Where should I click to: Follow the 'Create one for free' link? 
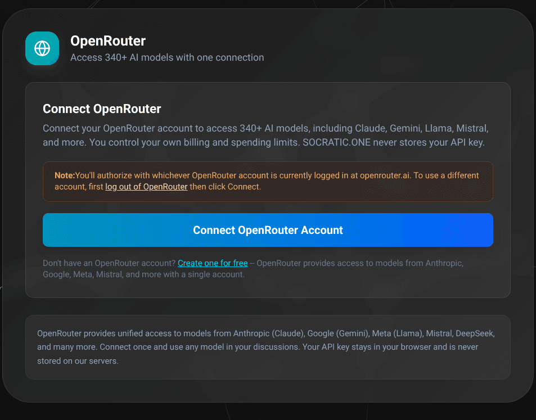pos(213,263)
